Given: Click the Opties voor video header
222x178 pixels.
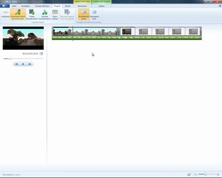Looking at the screenshot, I should click(82, 1).
